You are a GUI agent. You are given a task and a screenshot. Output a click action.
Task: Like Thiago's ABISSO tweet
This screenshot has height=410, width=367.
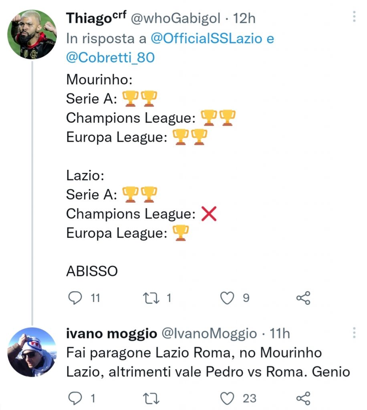228,297
